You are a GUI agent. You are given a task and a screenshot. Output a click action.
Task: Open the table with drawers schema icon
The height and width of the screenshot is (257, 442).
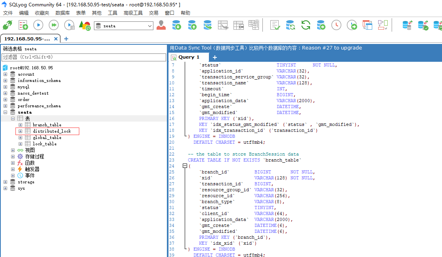click(239, 25)
